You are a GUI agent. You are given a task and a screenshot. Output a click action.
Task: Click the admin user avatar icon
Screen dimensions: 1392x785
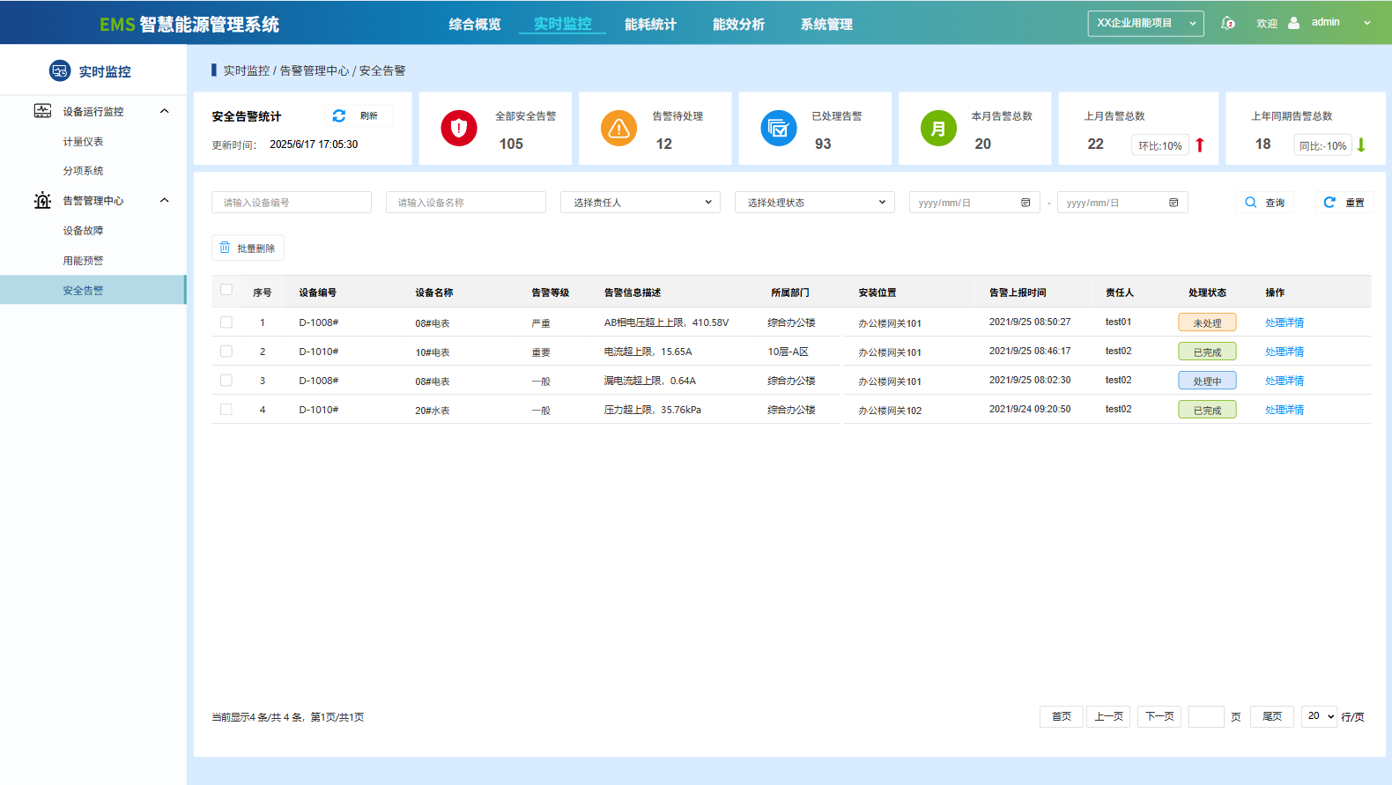point(1293,23)
